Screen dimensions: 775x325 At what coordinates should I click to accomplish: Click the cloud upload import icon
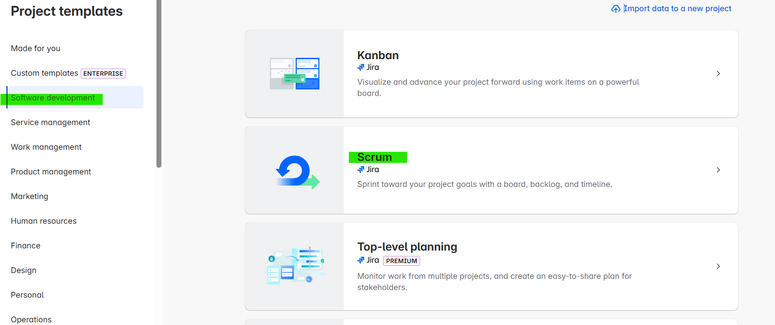pyautogui.click(x=616, y=9)
